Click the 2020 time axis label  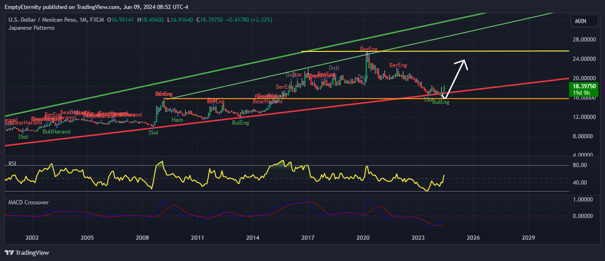363,238
